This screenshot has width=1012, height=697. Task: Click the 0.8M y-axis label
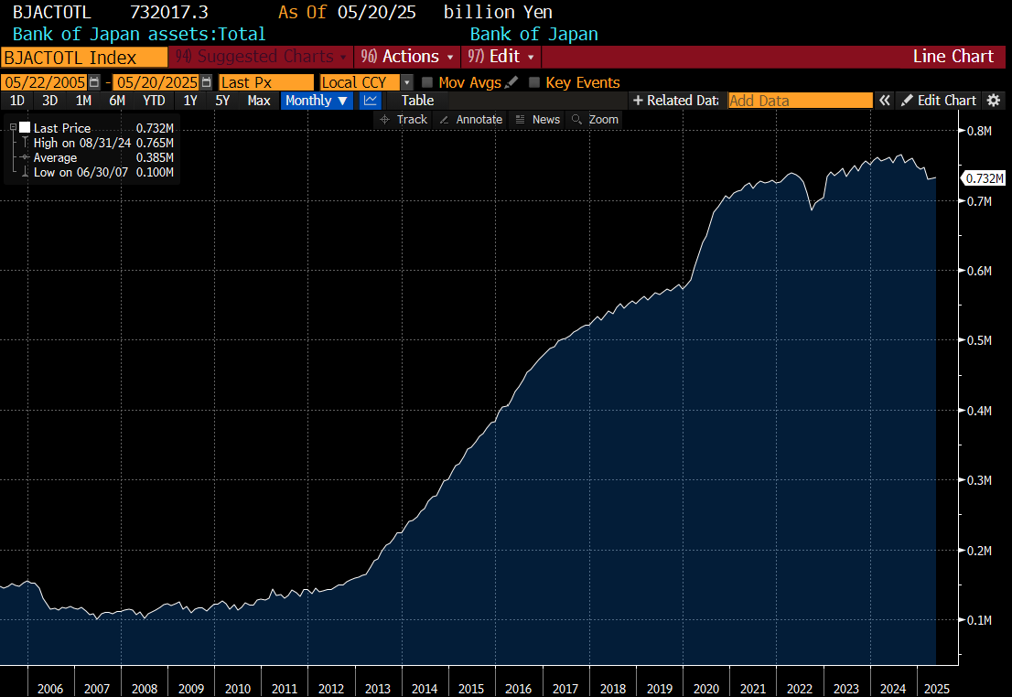979,131
